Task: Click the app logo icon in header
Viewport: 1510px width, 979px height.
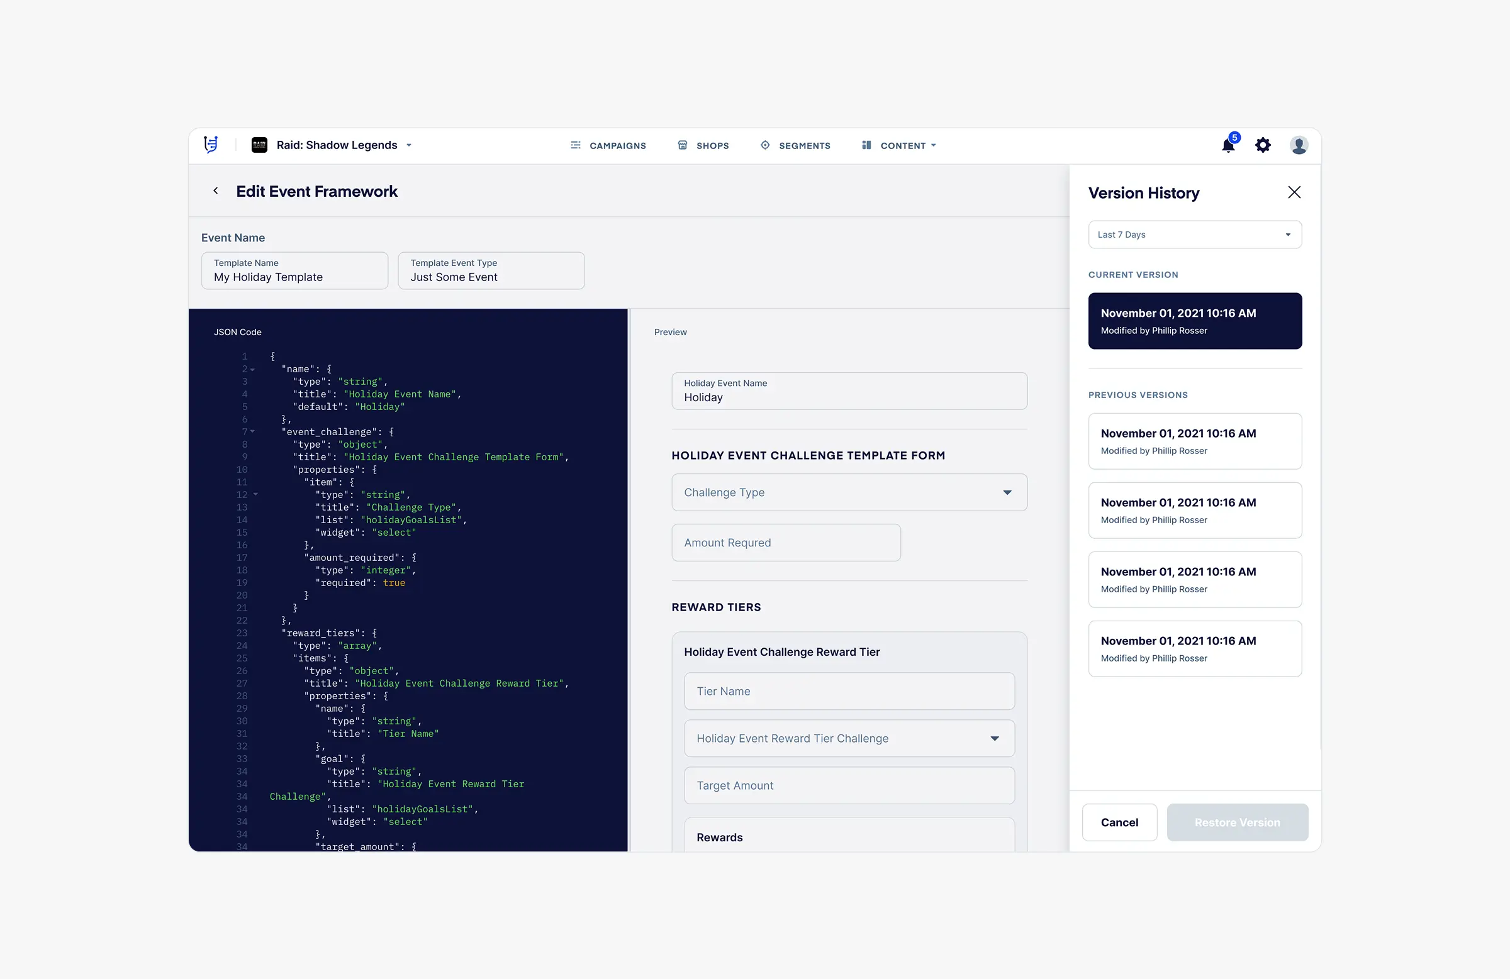Action: (211, 145)
